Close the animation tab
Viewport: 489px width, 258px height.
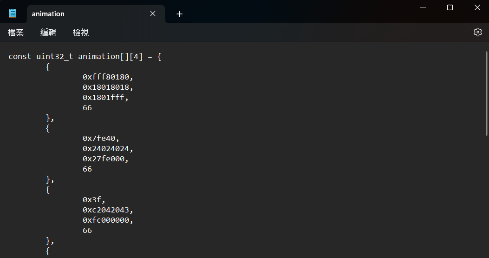(x=152, y=14)
